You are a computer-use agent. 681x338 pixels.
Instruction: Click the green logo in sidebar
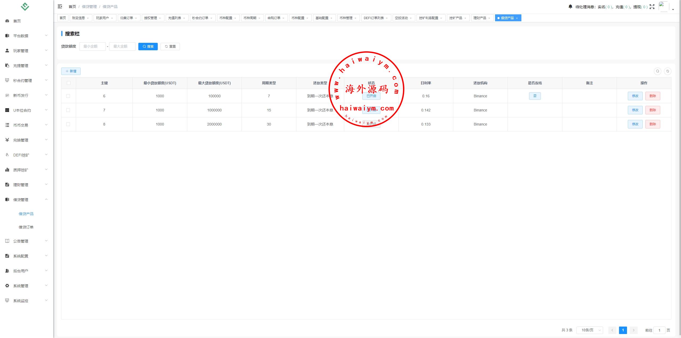[x=25, y=7]
